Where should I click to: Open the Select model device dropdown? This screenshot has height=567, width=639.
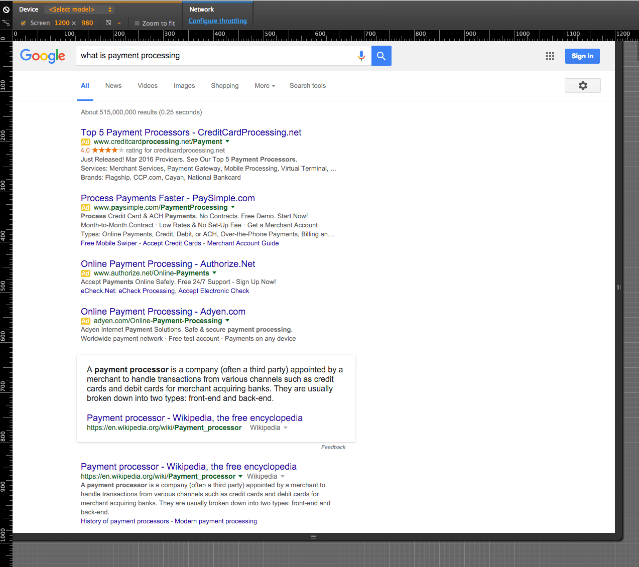pos(80,10)
